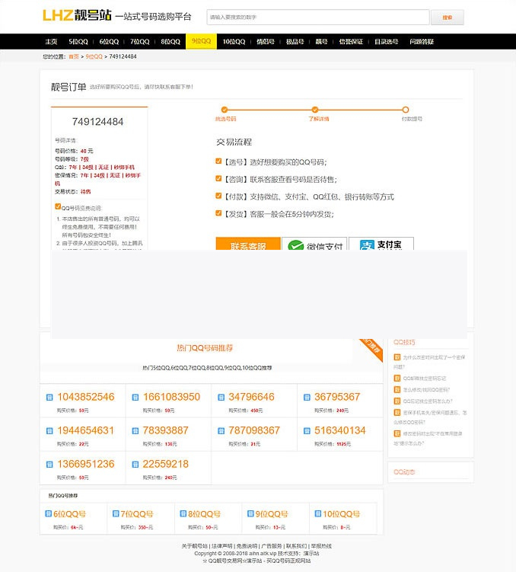This screenshot has height=572, width=516.
Task: Click the icon beside number 1043852546
Action: 49,398
